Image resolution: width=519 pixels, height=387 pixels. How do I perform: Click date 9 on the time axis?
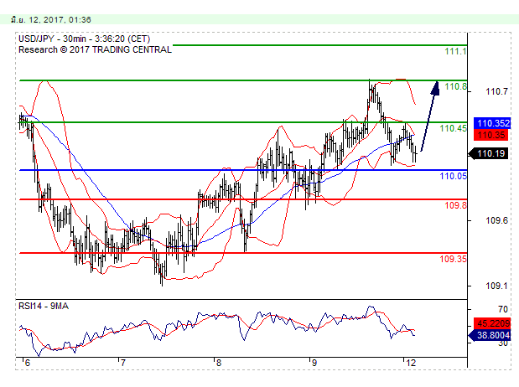[x=314, y=364]
